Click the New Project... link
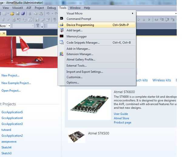Viewport: 188px width, 157px height. tap(10, 76)
